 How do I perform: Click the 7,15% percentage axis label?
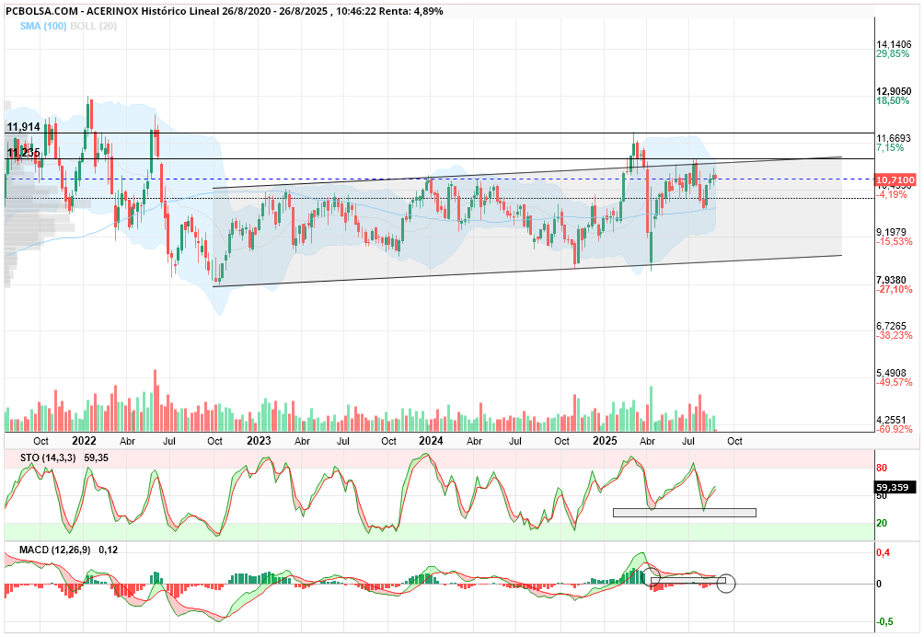click(x=890, y=147)
